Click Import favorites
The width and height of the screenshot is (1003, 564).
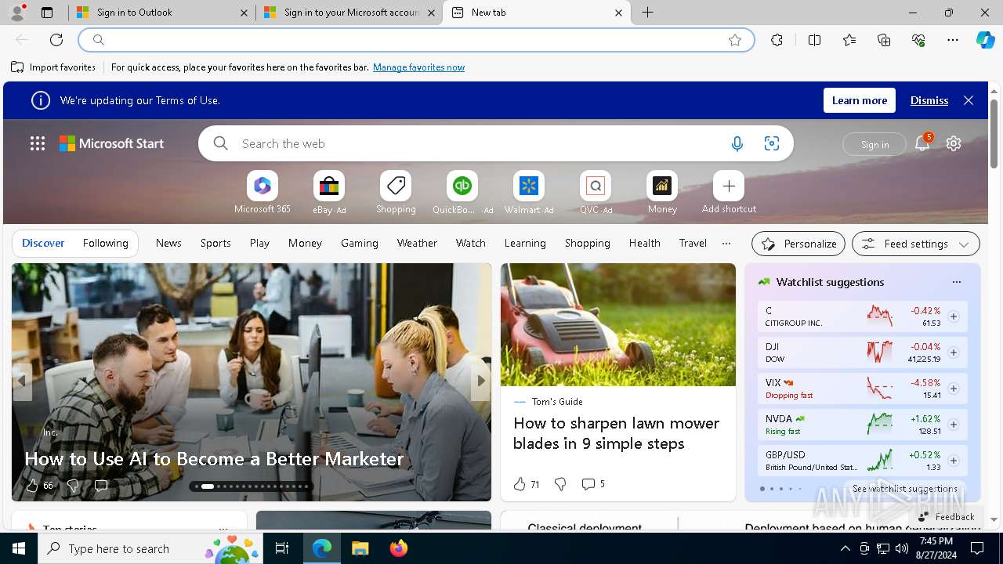click(53, 67)
